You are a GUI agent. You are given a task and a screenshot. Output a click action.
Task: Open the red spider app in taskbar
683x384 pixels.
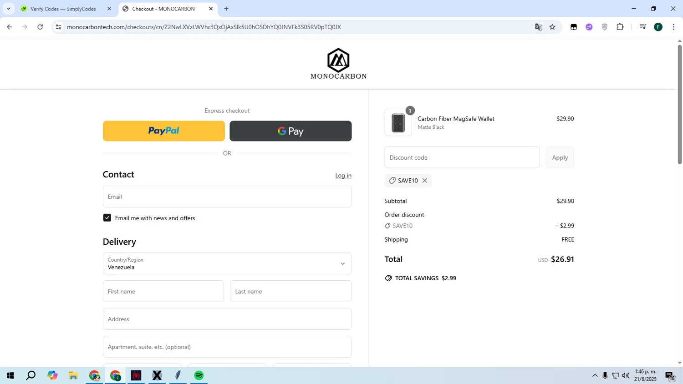136,375
